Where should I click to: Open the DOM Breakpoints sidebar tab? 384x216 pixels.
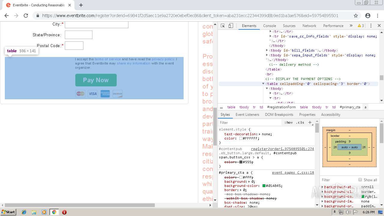(x=279, y=115)
